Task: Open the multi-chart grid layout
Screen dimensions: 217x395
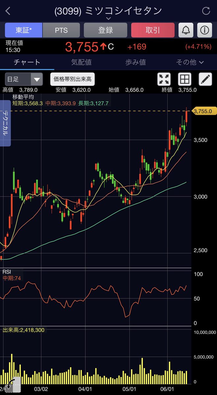Action: 185,79
